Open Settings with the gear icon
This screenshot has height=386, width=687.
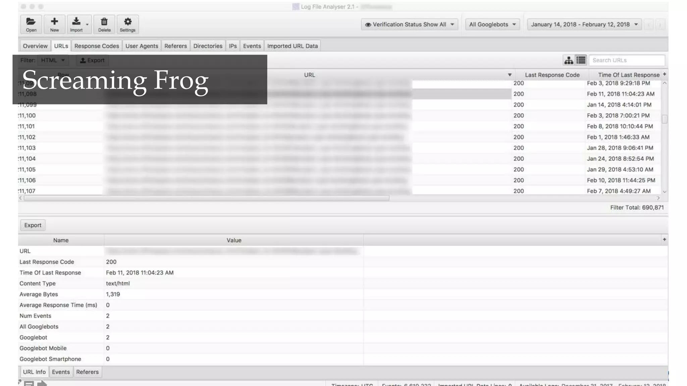point(127,24)
